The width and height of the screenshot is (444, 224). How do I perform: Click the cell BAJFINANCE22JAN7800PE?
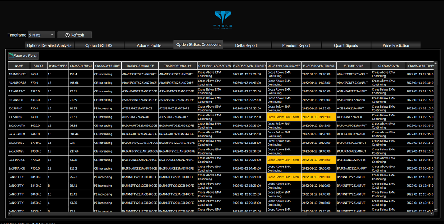[x=178, y=168]
